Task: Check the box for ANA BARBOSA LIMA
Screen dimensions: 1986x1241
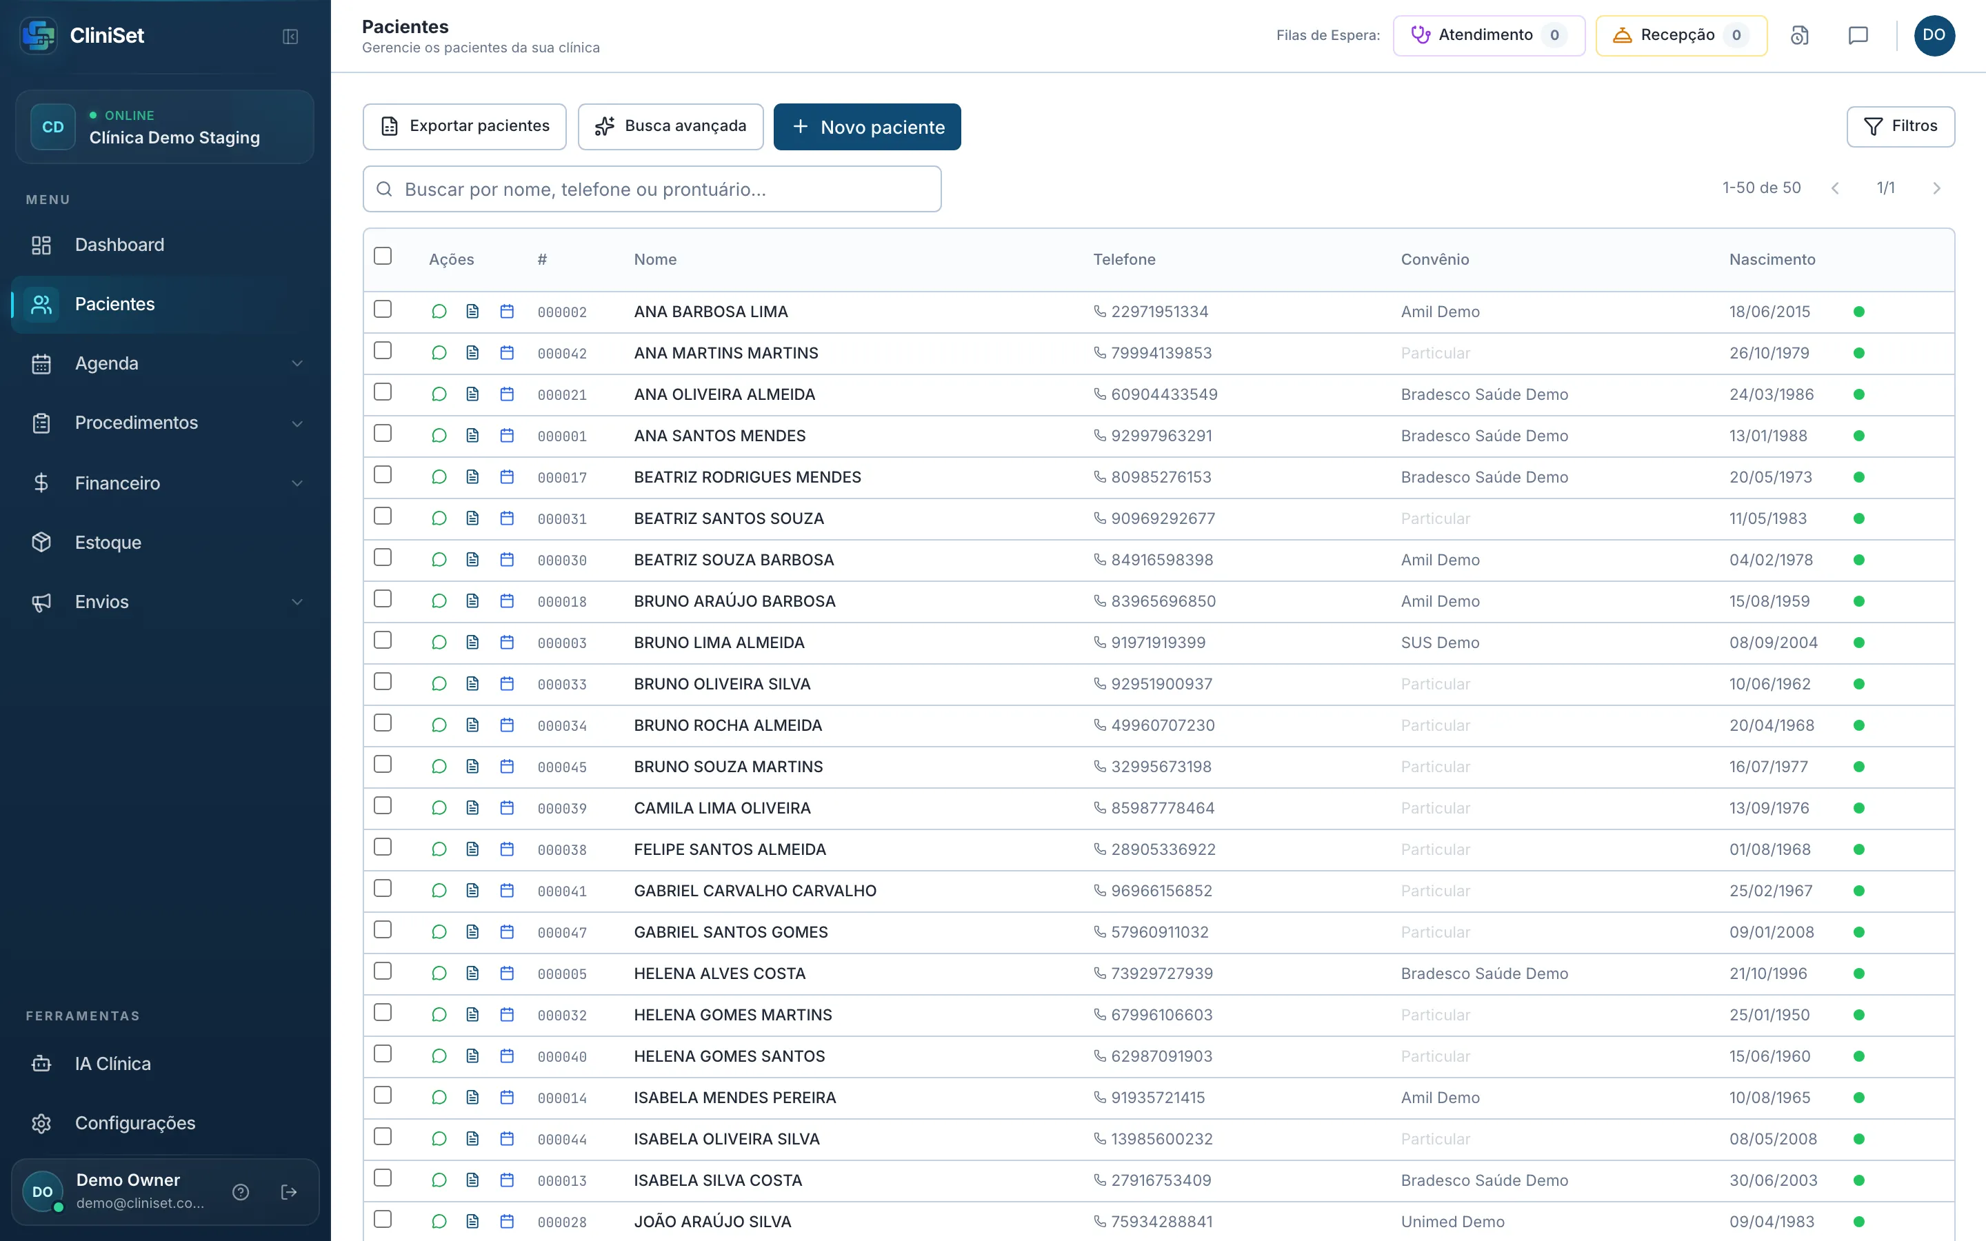Action: [383, 310]
